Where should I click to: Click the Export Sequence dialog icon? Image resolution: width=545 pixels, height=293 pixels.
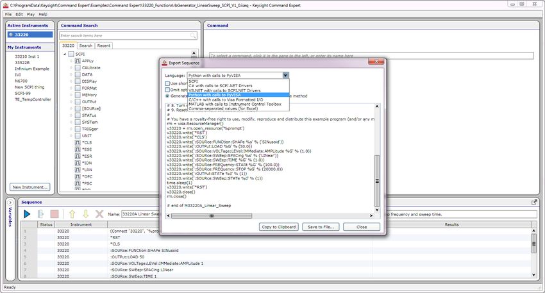pyautogui.click(x=165, y=63)
